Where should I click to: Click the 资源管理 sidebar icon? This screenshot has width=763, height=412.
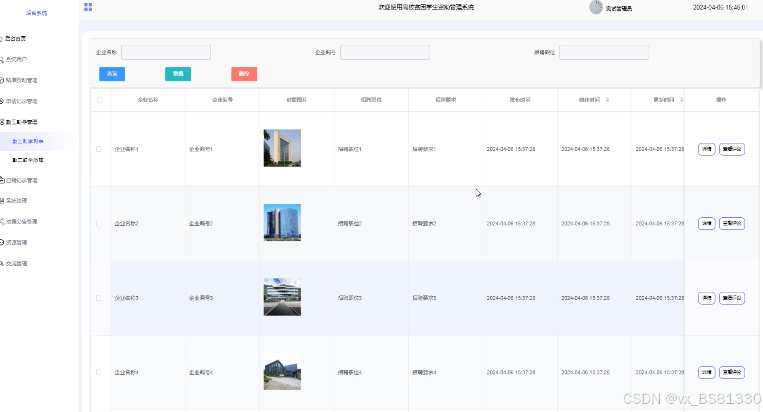2,243
